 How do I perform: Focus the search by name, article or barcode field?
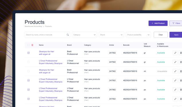[47, 35]
